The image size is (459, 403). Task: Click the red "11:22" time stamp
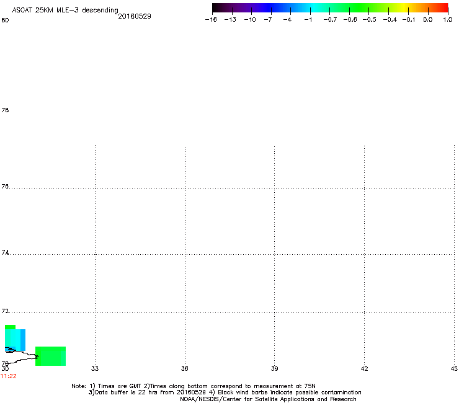pyautogui.click(x=9, y=376)
